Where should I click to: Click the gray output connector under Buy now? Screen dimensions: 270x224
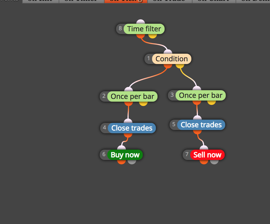coord(132,162)
